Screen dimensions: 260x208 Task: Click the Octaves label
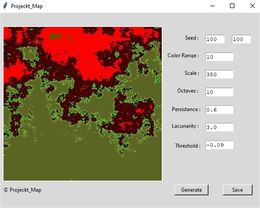188,91
